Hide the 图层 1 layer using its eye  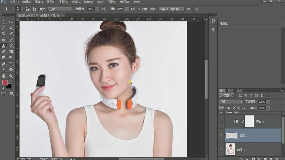click(x=221, y=136)
